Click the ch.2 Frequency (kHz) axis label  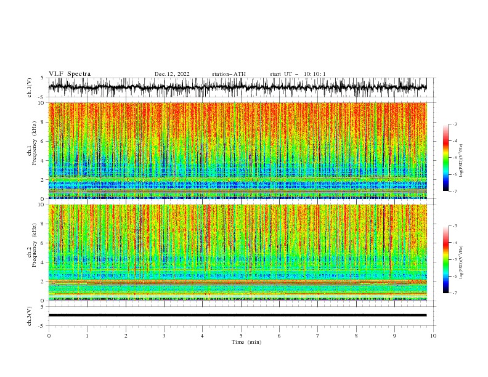pyautogui.click(x=33, y=245)
